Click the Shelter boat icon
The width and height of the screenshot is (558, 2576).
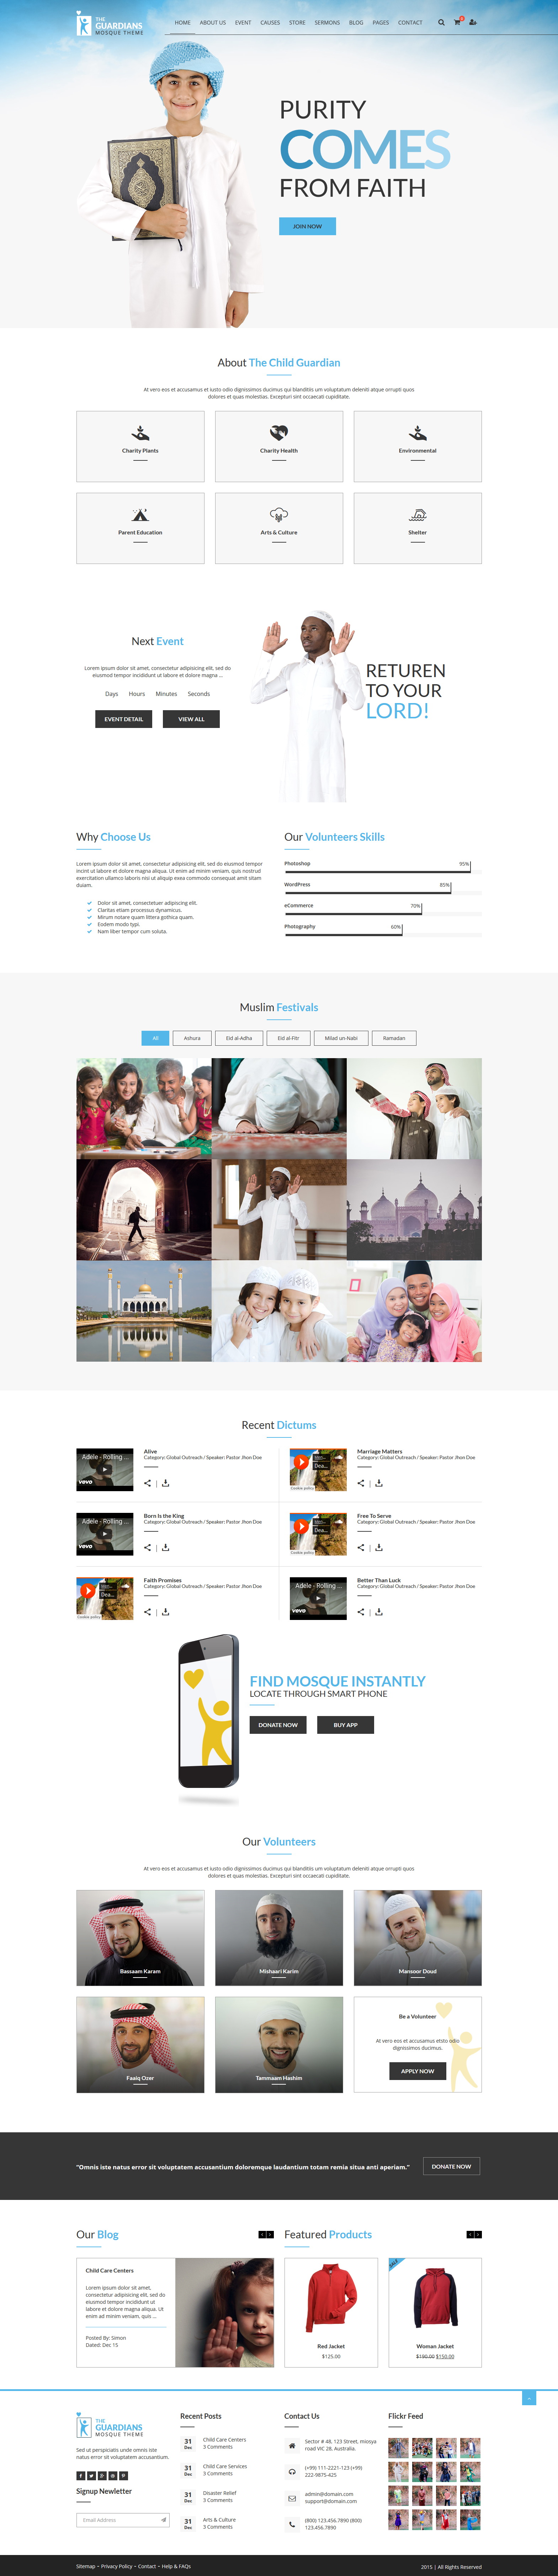click(x=418, y=515)
